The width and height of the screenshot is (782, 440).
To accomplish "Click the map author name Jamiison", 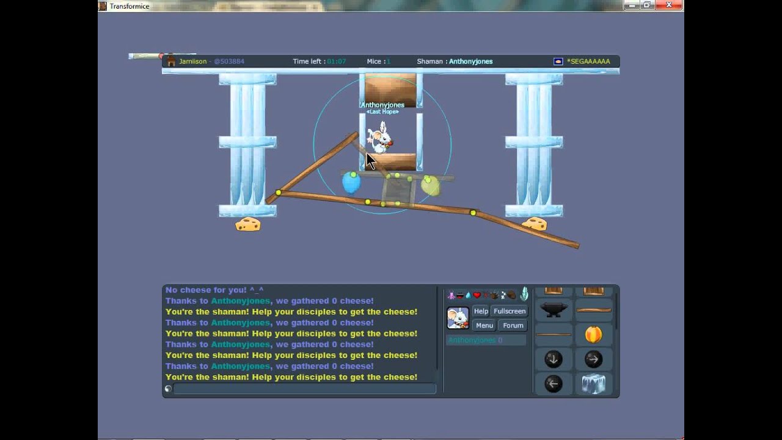I will (193, 61).
